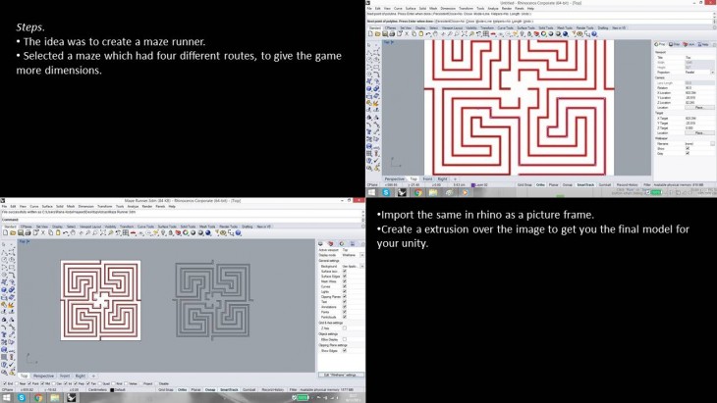Screen dimensions: 717x403
Task: Toggle the Wallpaper Gray checkbox in Untitled window
Action: [x=688, y=153]
